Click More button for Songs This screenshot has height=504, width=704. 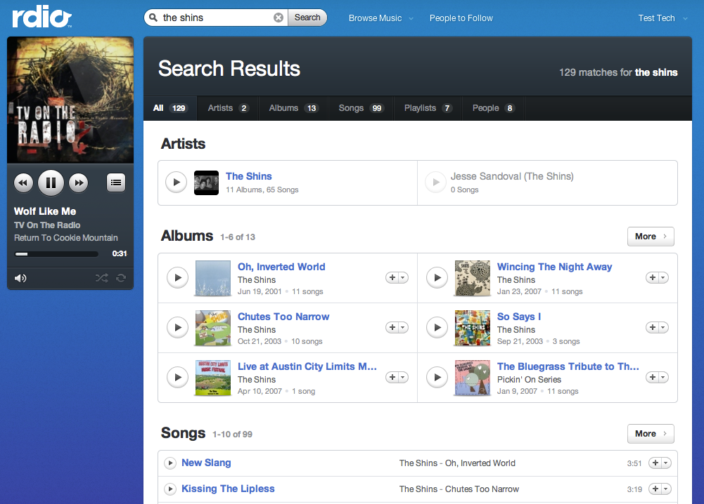pos(651,434)
